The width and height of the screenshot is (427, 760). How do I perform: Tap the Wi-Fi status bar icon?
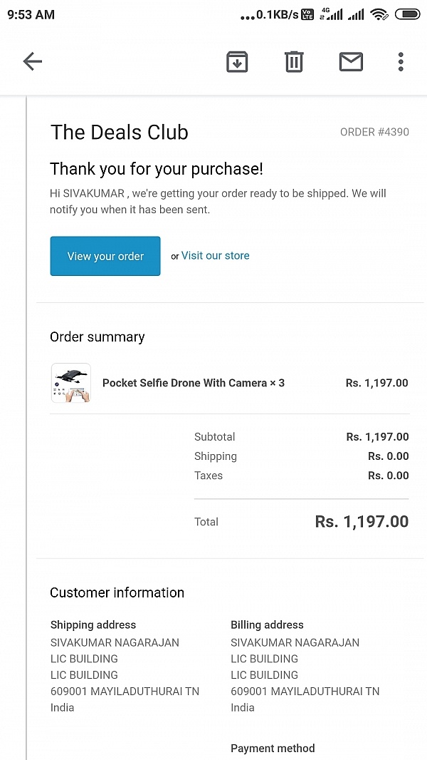pyautogui.click(x=379, y=14)
